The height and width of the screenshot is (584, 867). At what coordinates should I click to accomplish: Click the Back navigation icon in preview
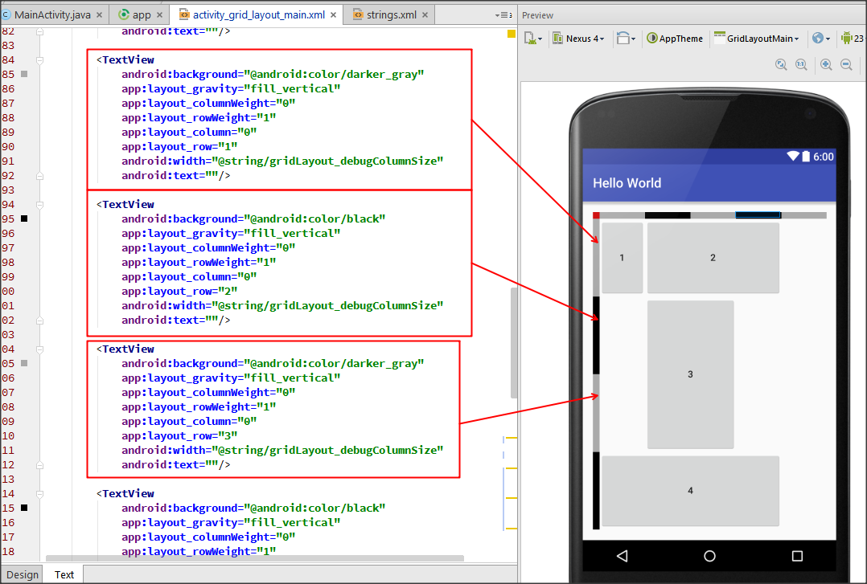point(622,556)
